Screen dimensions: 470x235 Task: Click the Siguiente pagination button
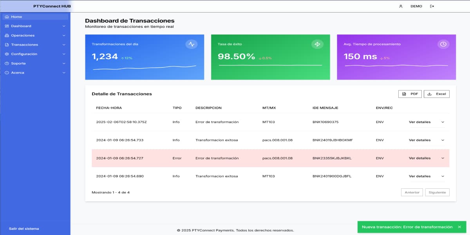pos(437,192)
